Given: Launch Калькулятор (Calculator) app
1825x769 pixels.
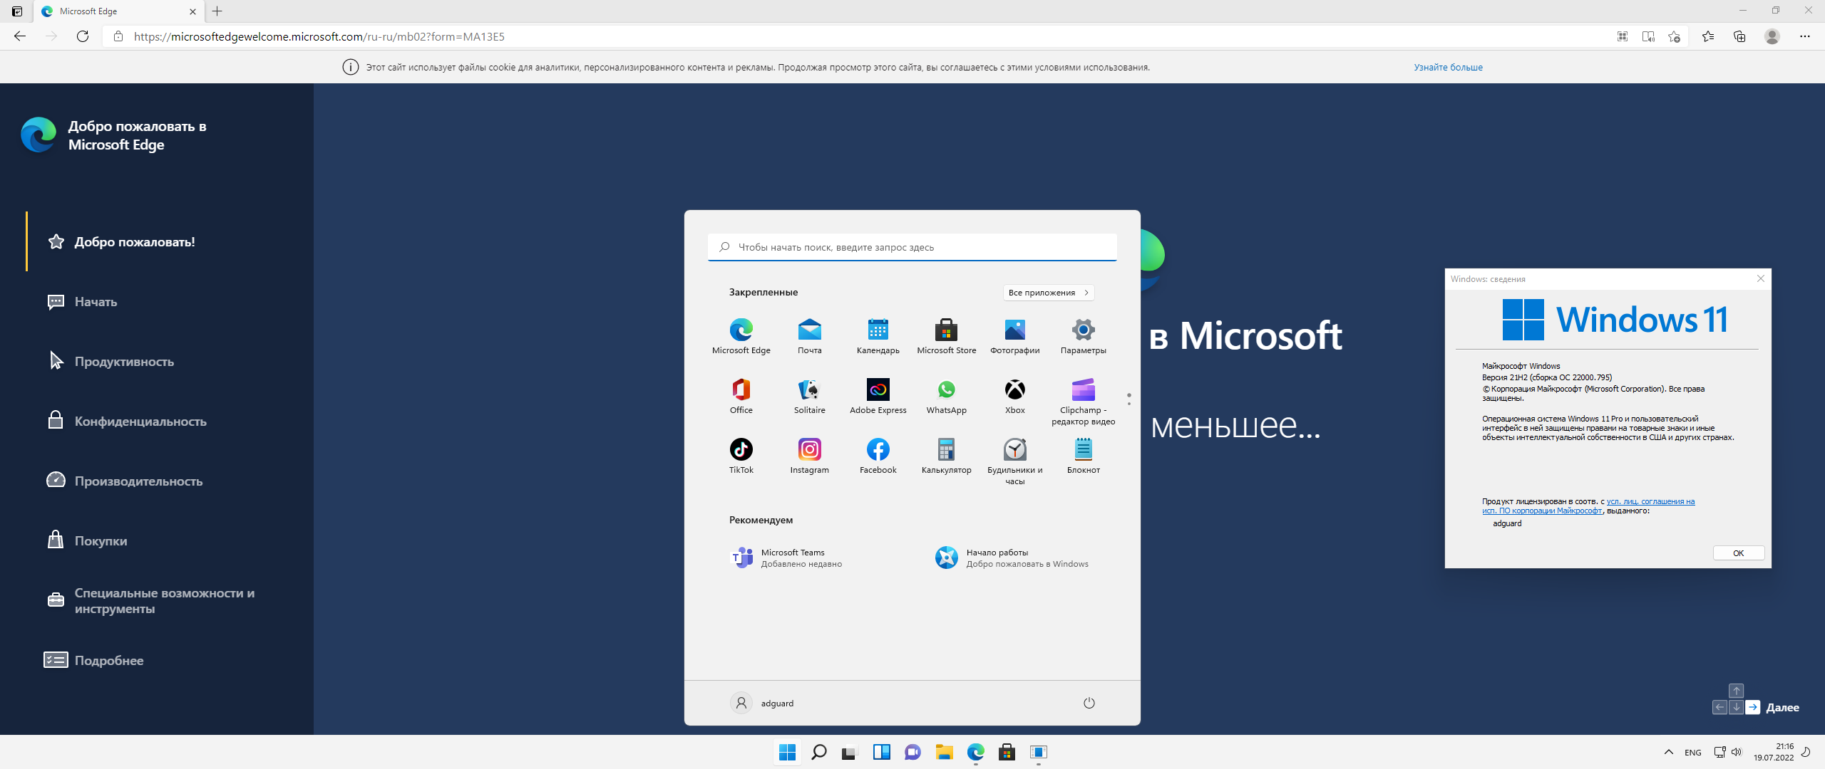Looking at the screenshot, I should pyautogui.click(x=946, y=449).
